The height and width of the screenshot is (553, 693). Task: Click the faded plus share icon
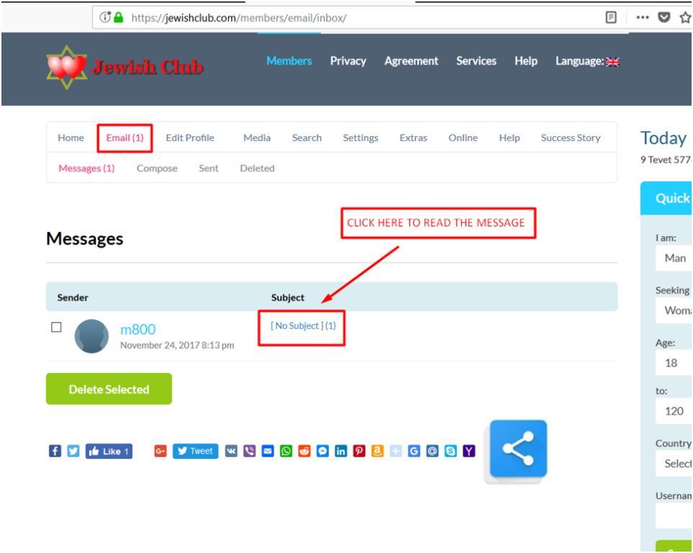point(396,451)
